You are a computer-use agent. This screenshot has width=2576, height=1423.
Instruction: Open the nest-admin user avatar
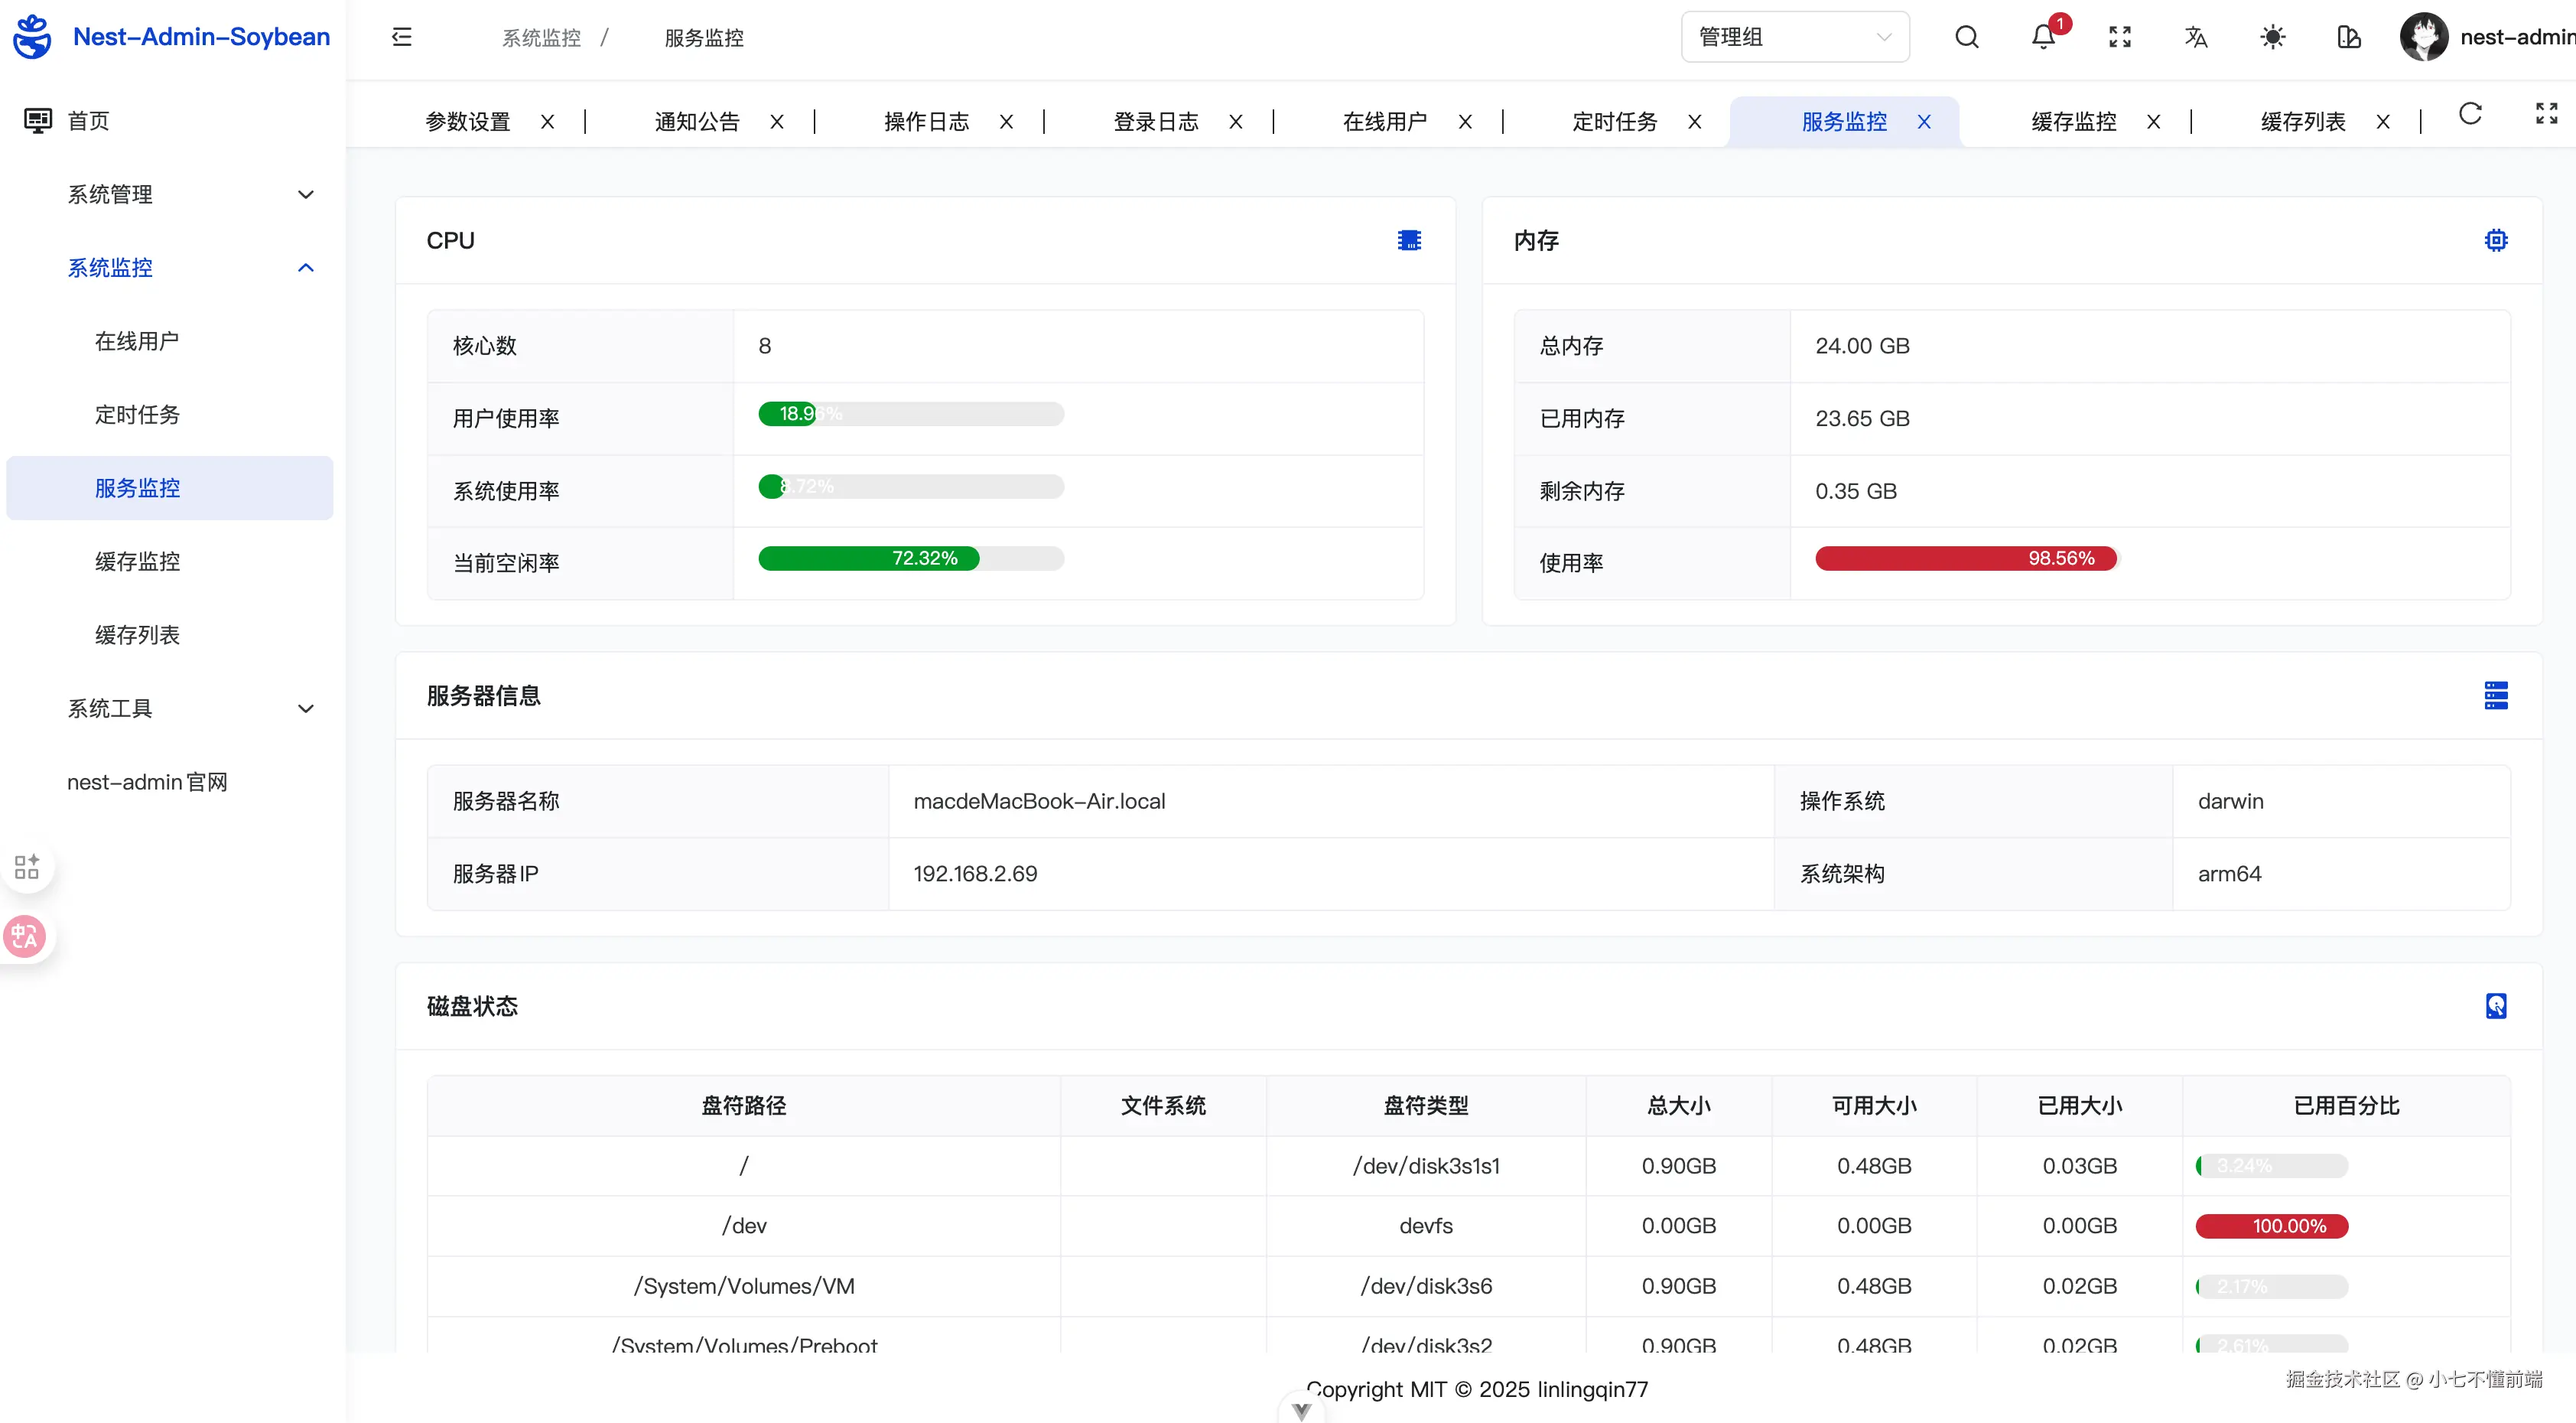[x=2423, y=38]
